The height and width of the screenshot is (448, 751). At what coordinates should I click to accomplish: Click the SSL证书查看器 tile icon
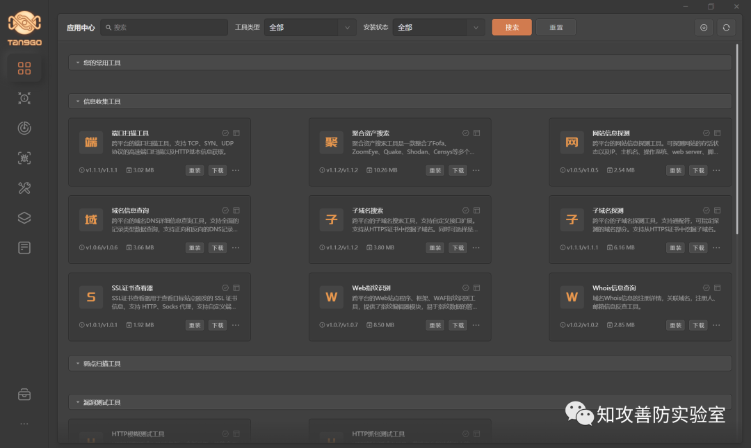[91, 297]
